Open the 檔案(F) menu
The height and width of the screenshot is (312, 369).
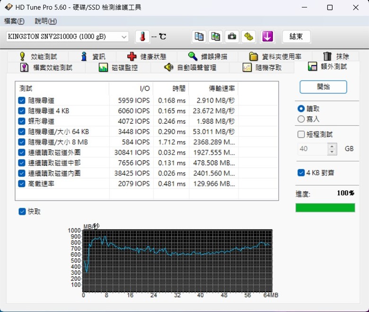click(x=14, y=21)
